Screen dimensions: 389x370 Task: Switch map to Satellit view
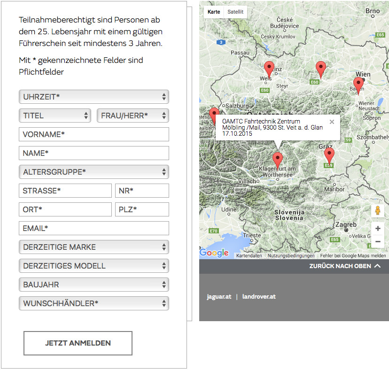point(235,12)
